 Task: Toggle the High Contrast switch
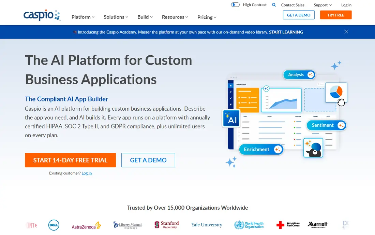tap(235, 5)
